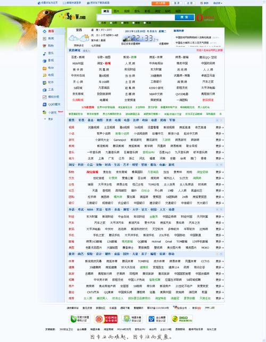This screenshot has height=342, width=266.
Task: Click the home icon beside 首页 in sidebar
Action: pos(45,31)
